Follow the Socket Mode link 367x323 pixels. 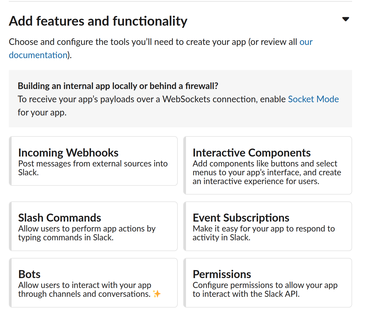tap(313, 99)
